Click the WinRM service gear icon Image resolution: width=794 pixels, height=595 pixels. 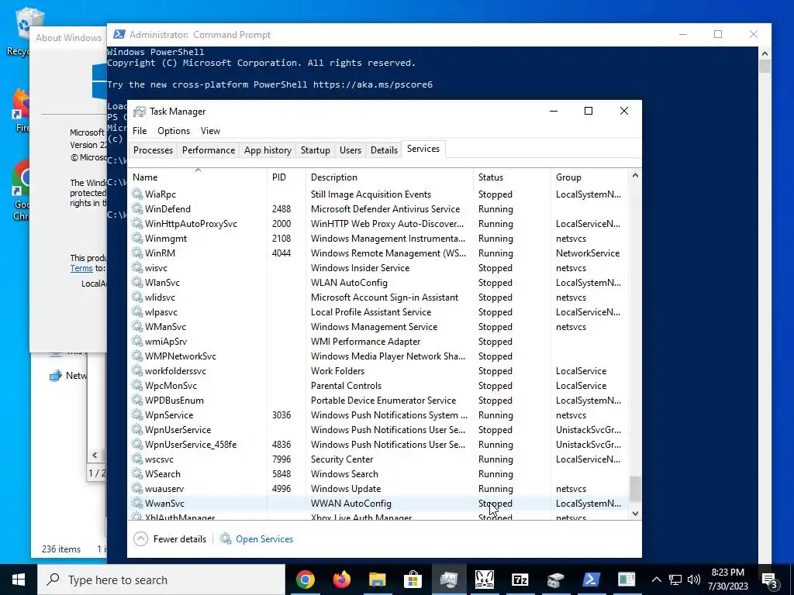point(136,253)
